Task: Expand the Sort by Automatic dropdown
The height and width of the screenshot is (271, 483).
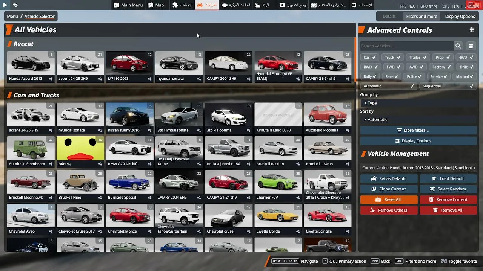Action: point(418,119)
